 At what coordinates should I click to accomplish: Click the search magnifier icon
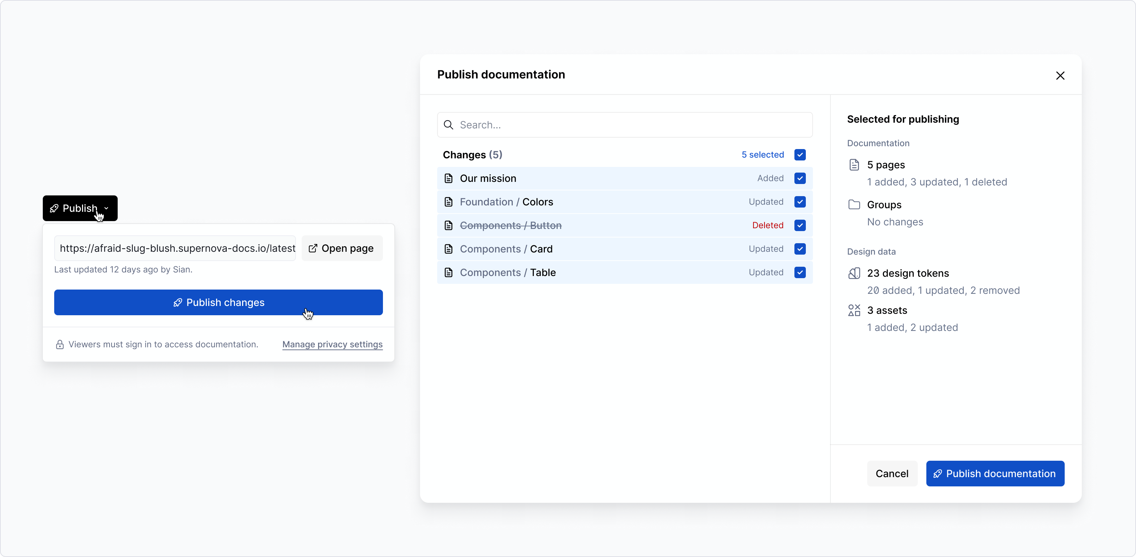449,125
